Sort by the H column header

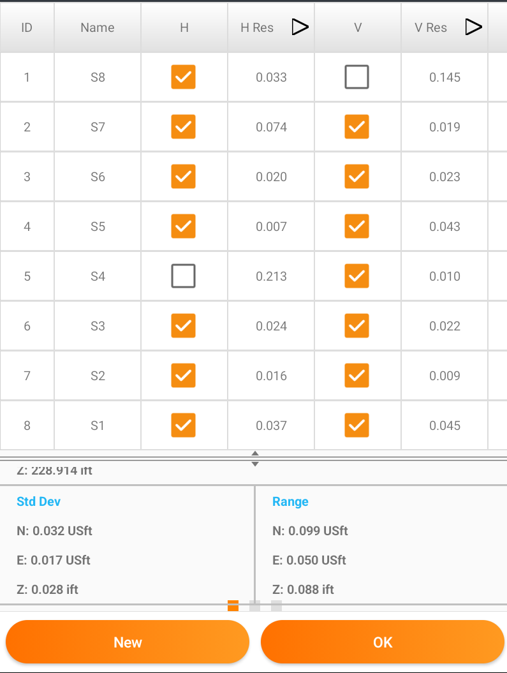pos(184,27)
